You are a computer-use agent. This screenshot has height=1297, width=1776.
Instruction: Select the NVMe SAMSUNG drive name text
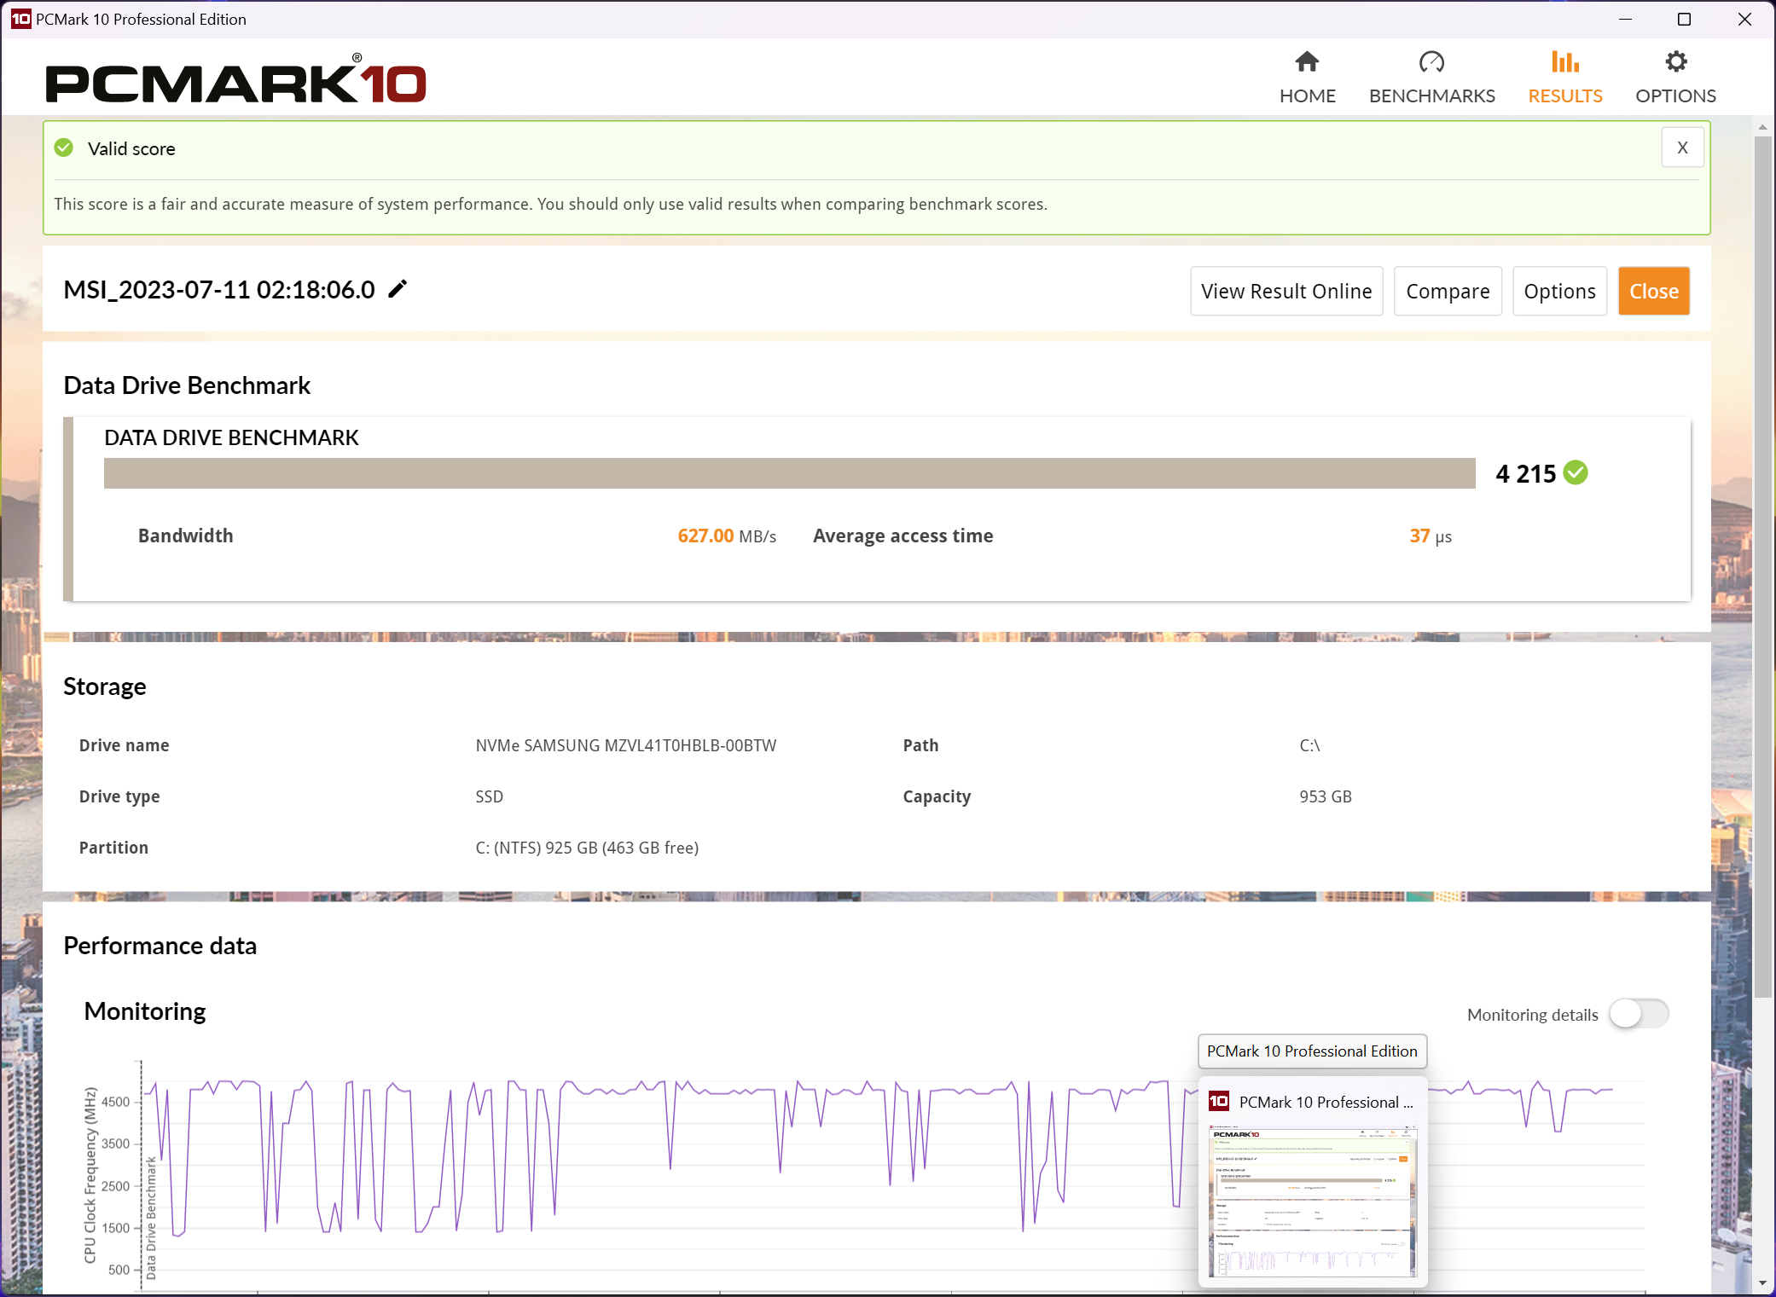pyautogui.click(x=626, y=745)
